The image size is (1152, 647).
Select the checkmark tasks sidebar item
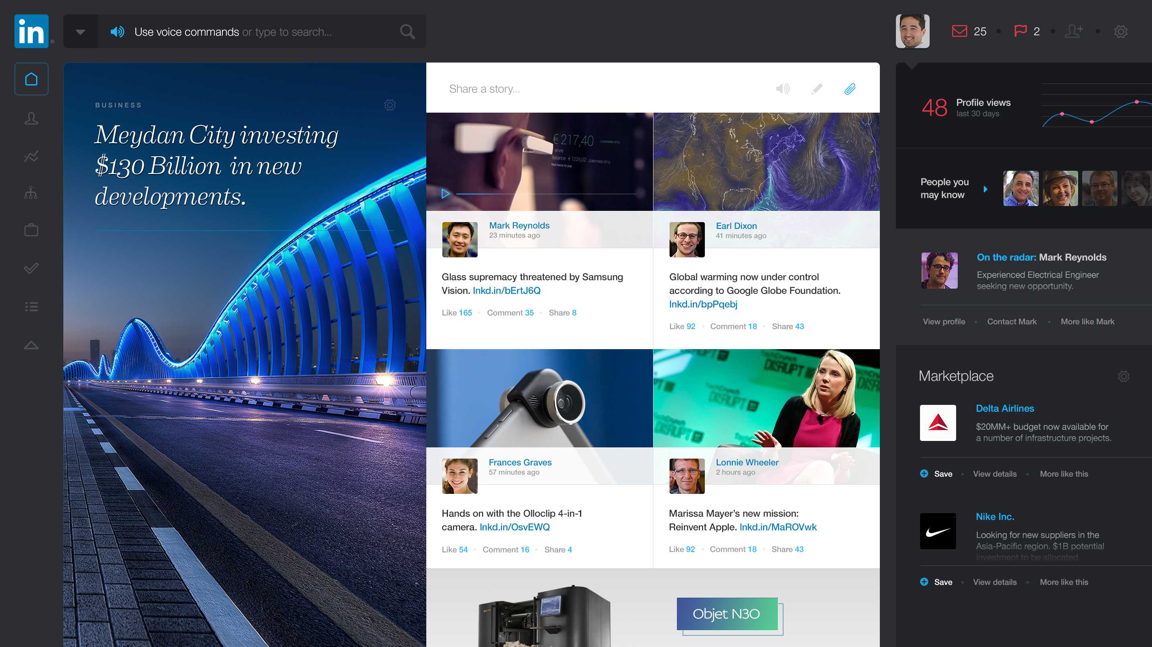[x=31, y=268]
